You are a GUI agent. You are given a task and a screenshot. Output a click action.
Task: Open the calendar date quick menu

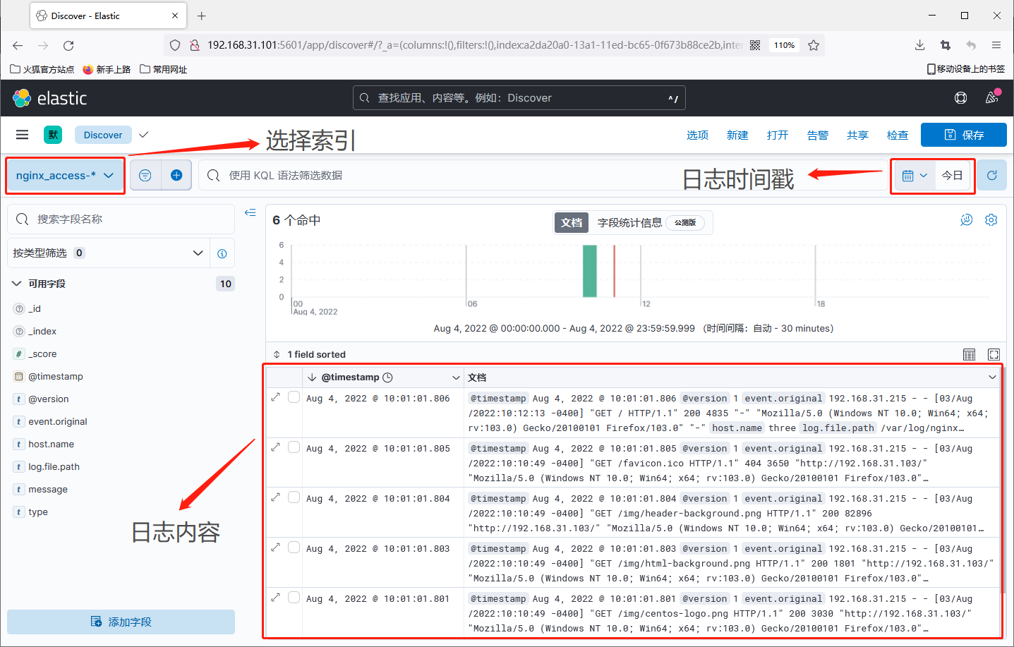click(x=915, y=176)
